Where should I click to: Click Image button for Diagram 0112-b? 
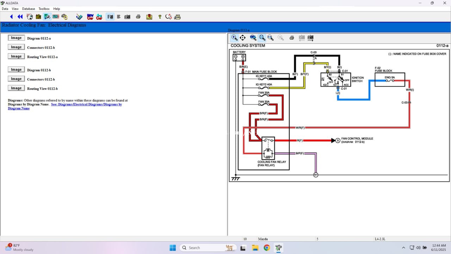(x=16, y=69)
